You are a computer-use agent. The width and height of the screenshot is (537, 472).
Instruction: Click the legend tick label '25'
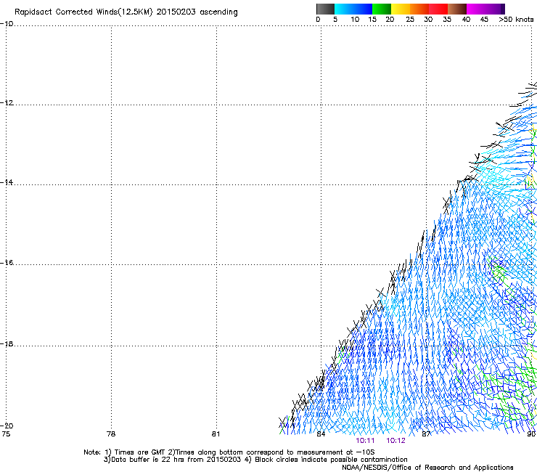click(x=410, y=20)
